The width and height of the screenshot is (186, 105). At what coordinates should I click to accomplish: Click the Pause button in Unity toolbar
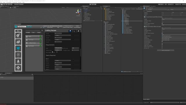tap(93, 4)
